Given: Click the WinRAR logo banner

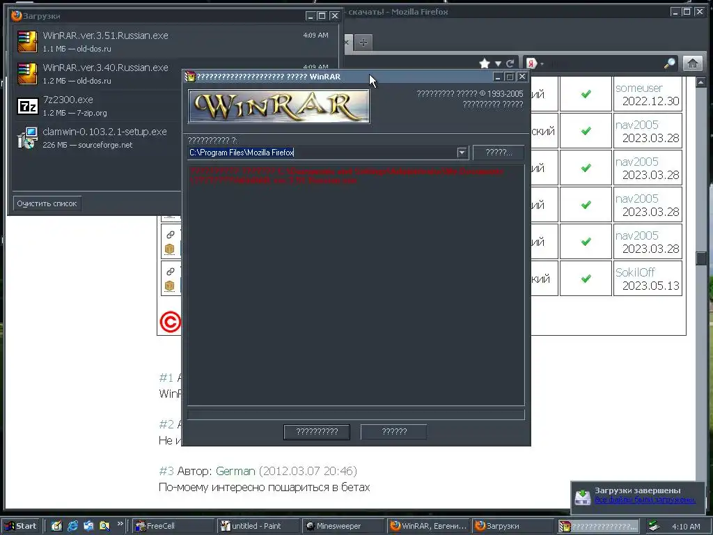Looking at the screenshot, I should 279,106.
